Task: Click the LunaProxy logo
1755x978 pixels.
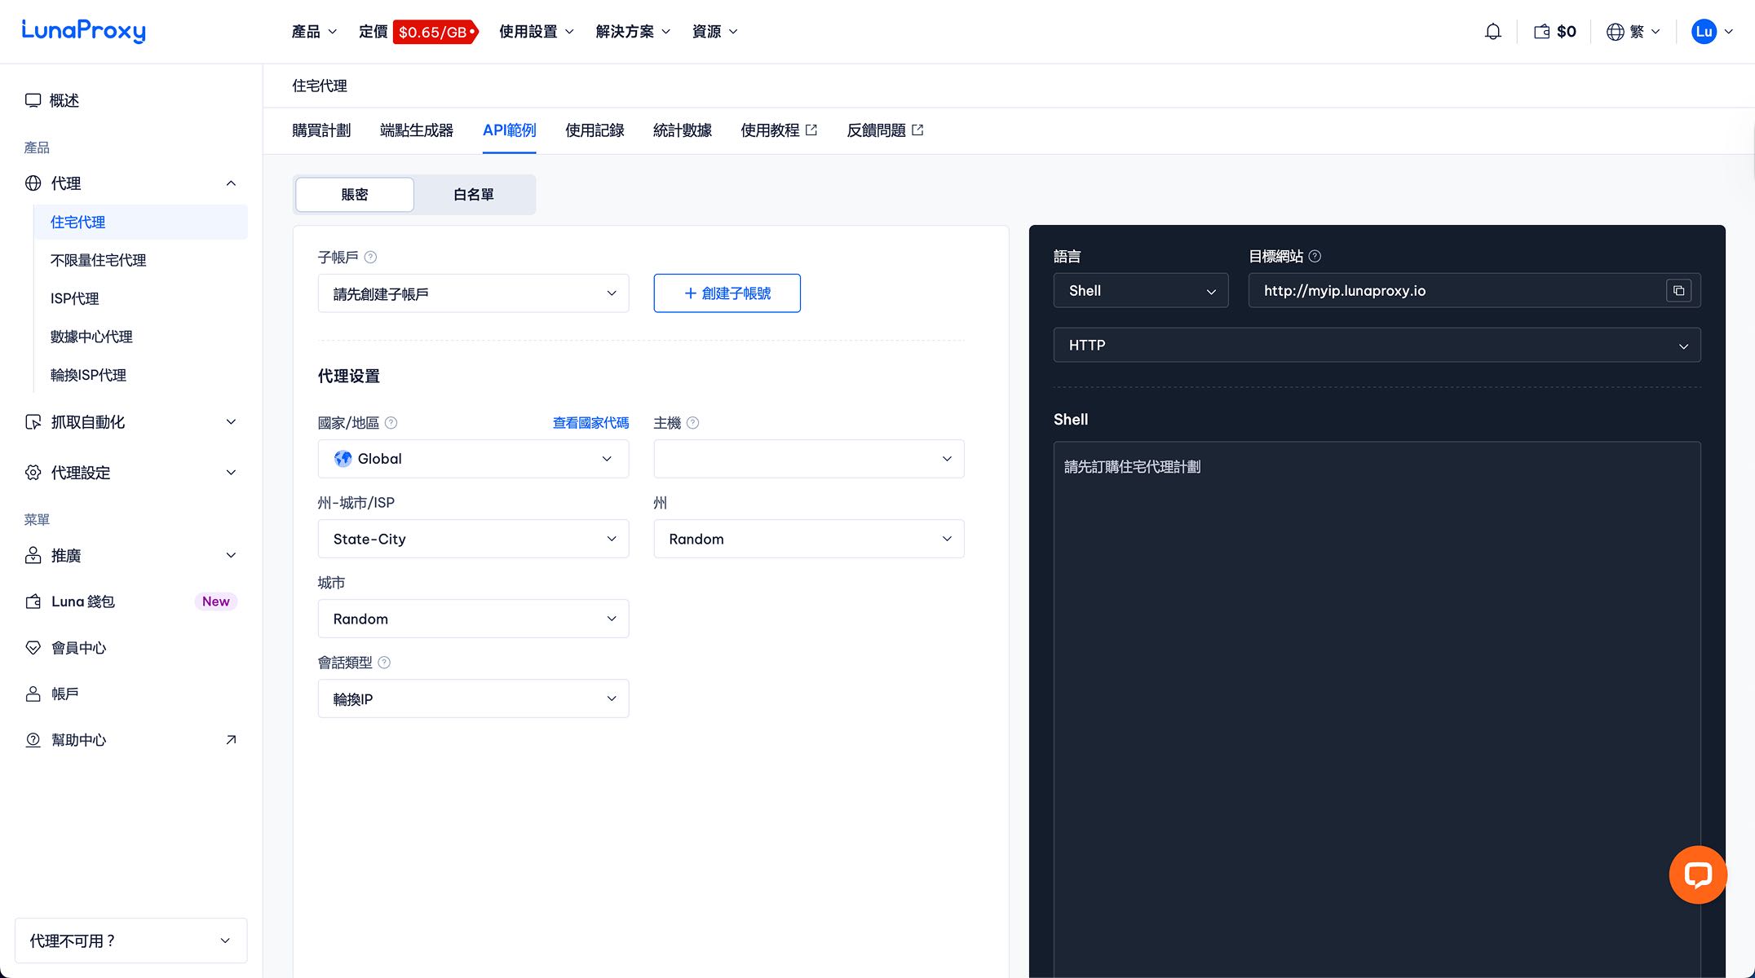Action: (x=83, y=31)
